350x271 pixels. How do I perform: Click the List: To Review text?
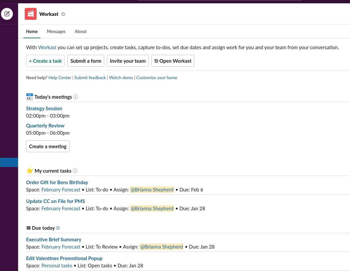point(102,247)
